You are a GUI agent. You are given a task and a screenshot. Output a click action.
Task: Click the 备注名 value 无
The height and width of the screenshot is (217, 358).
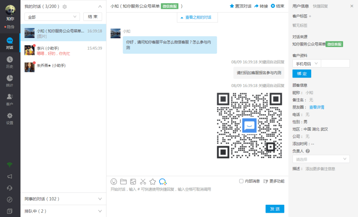tap(311, 100)
